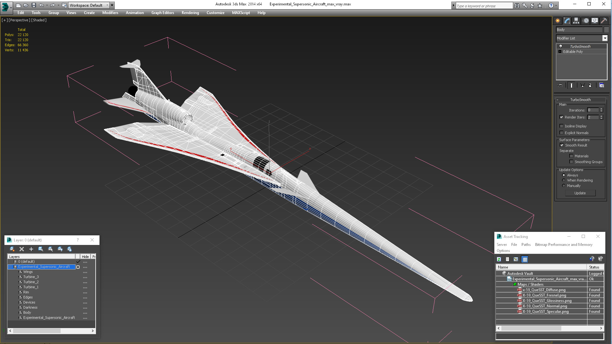
Task: Open the Utilities hammer panel tab
Action: click(604, 21)
